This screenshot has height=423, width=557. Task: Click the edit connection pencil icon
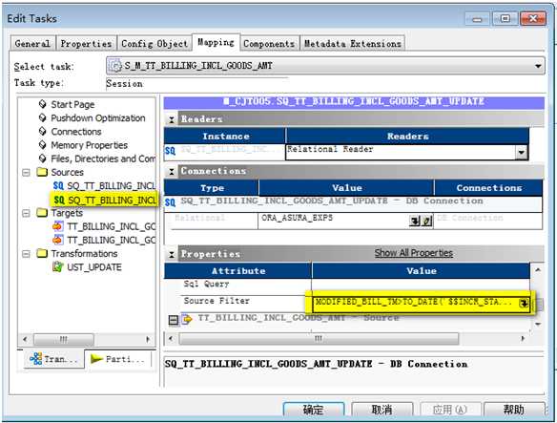pos(427,221)
